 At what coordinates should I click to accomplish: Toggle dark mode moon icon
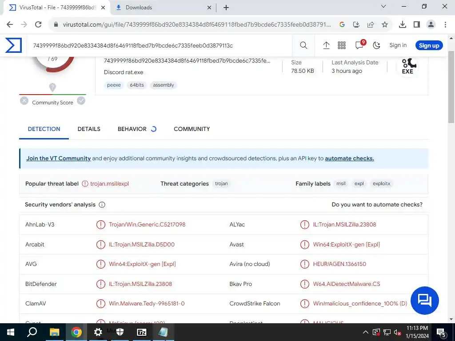377,45
